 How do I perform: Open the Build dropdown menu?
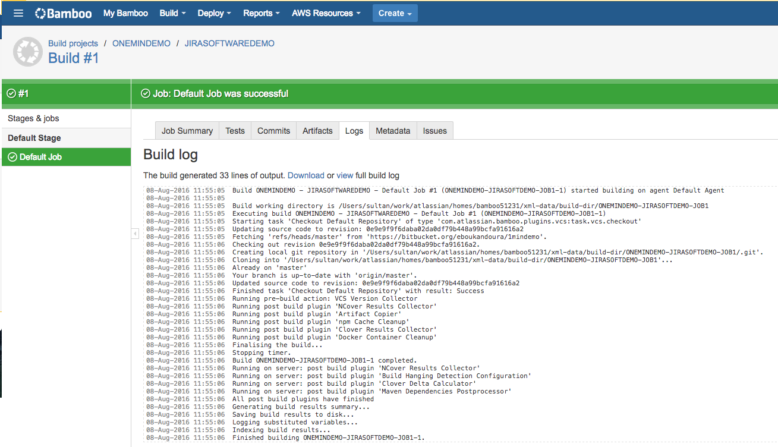(x=172, y=13)
